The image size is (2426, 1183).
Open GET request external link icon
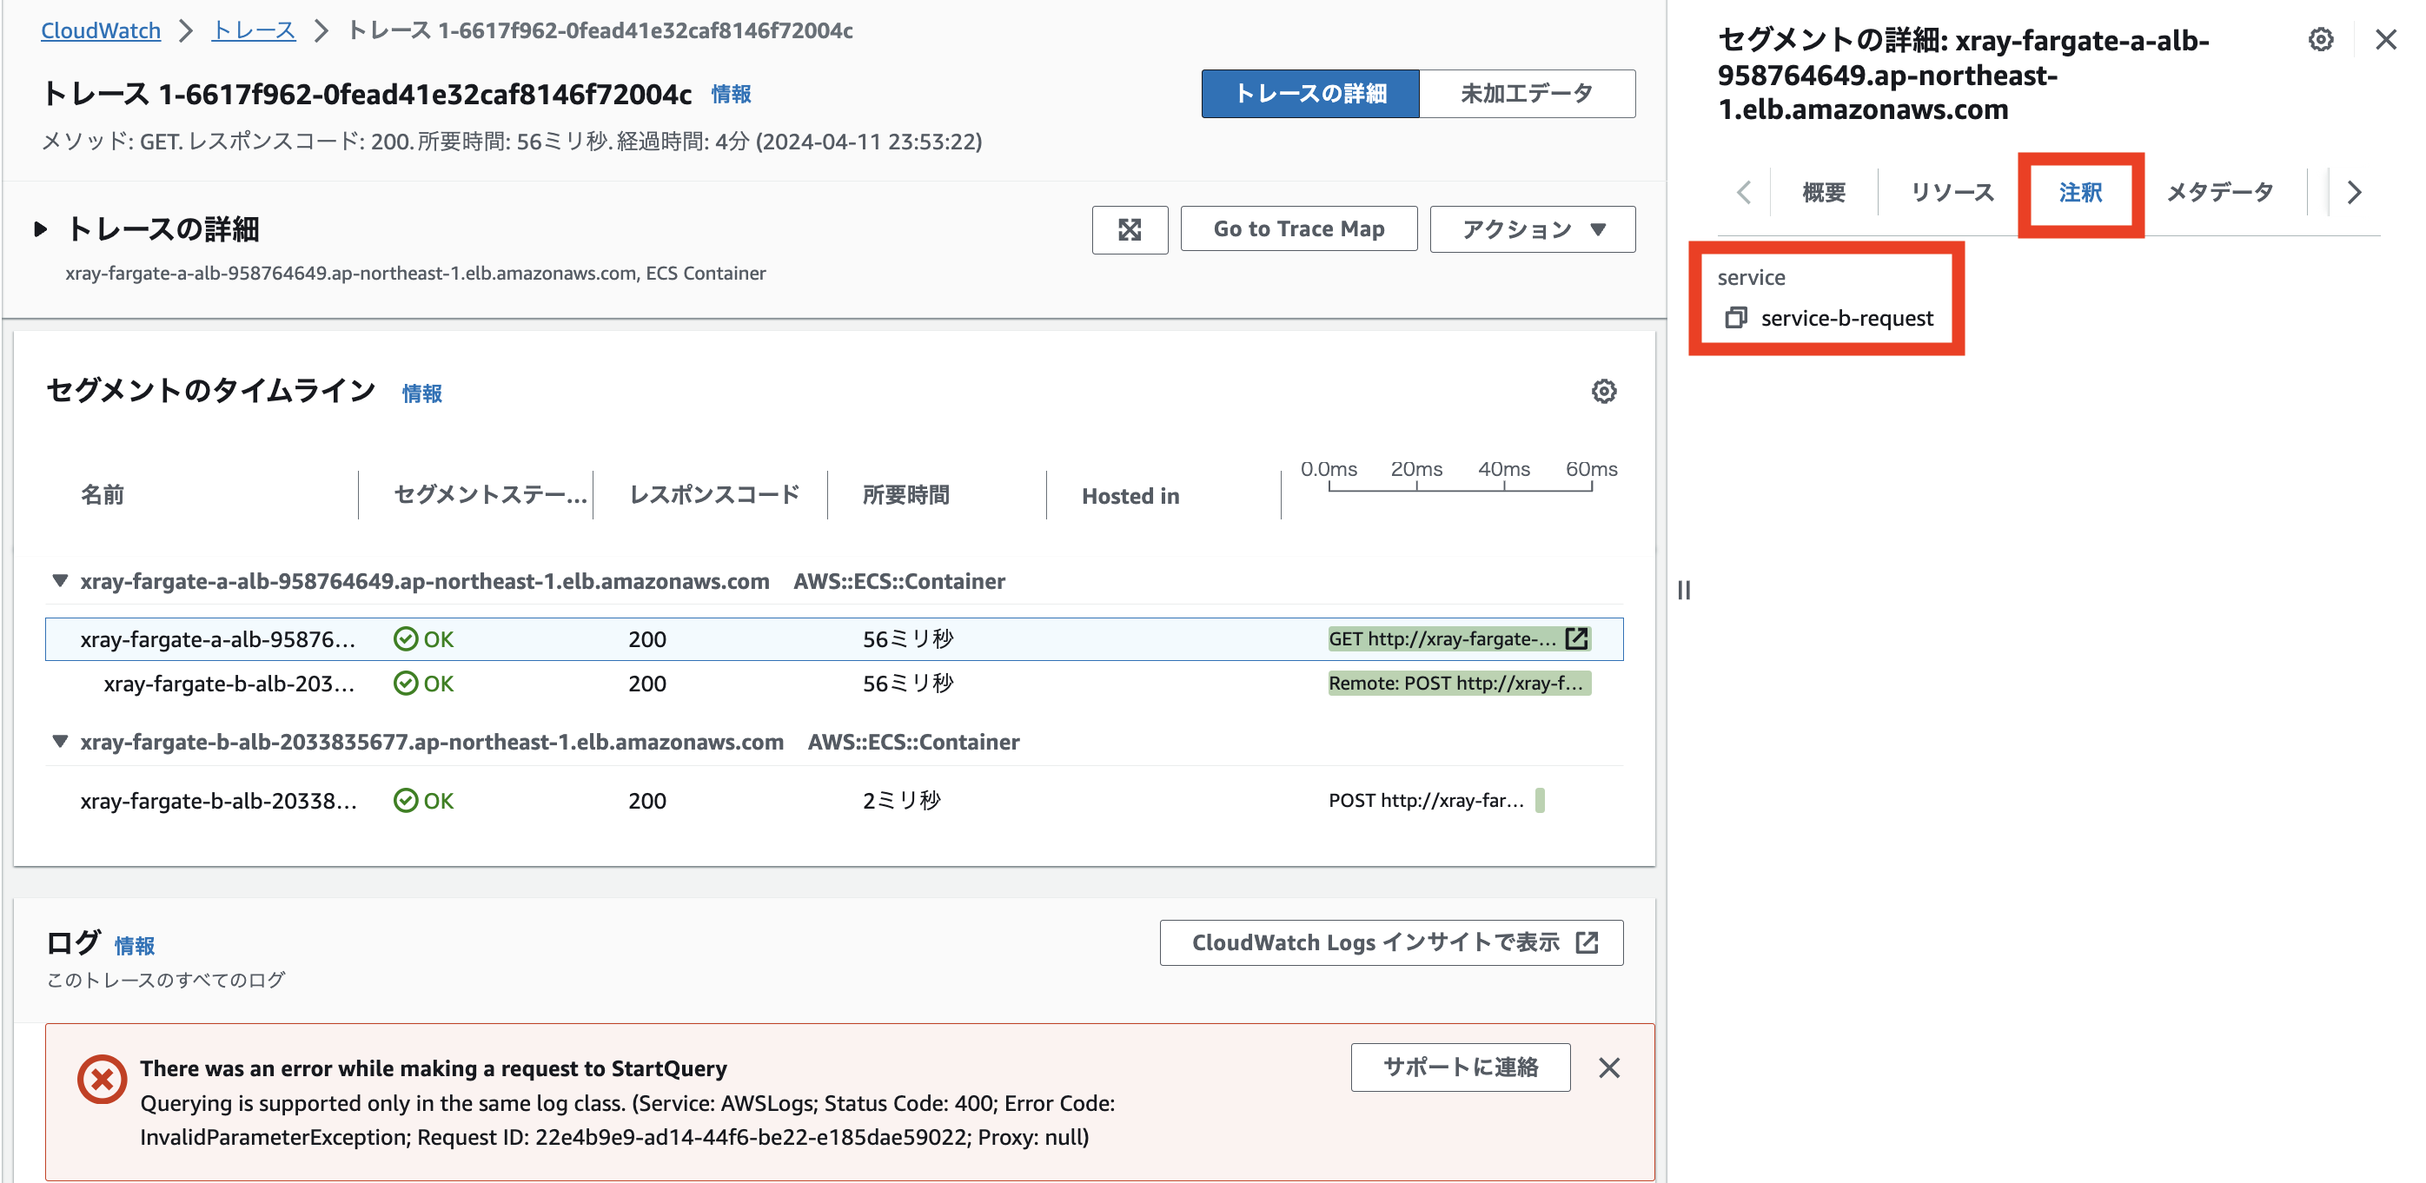point(1575,639)
